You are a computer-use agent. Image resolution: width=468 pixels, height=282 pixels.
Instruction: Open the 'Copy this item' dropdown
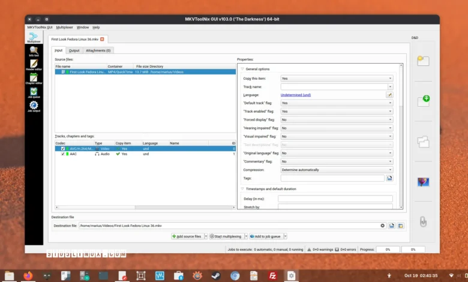coord(337,79)
